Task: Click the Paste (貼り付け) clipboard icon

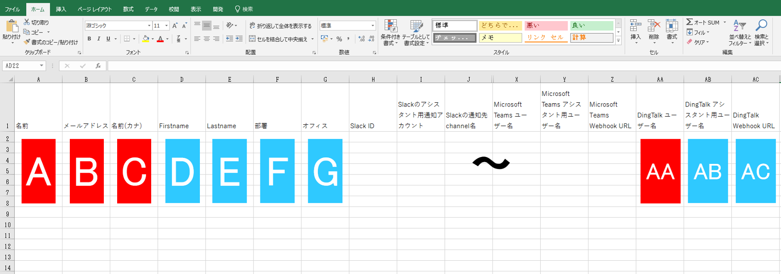Action: [11, 27]
